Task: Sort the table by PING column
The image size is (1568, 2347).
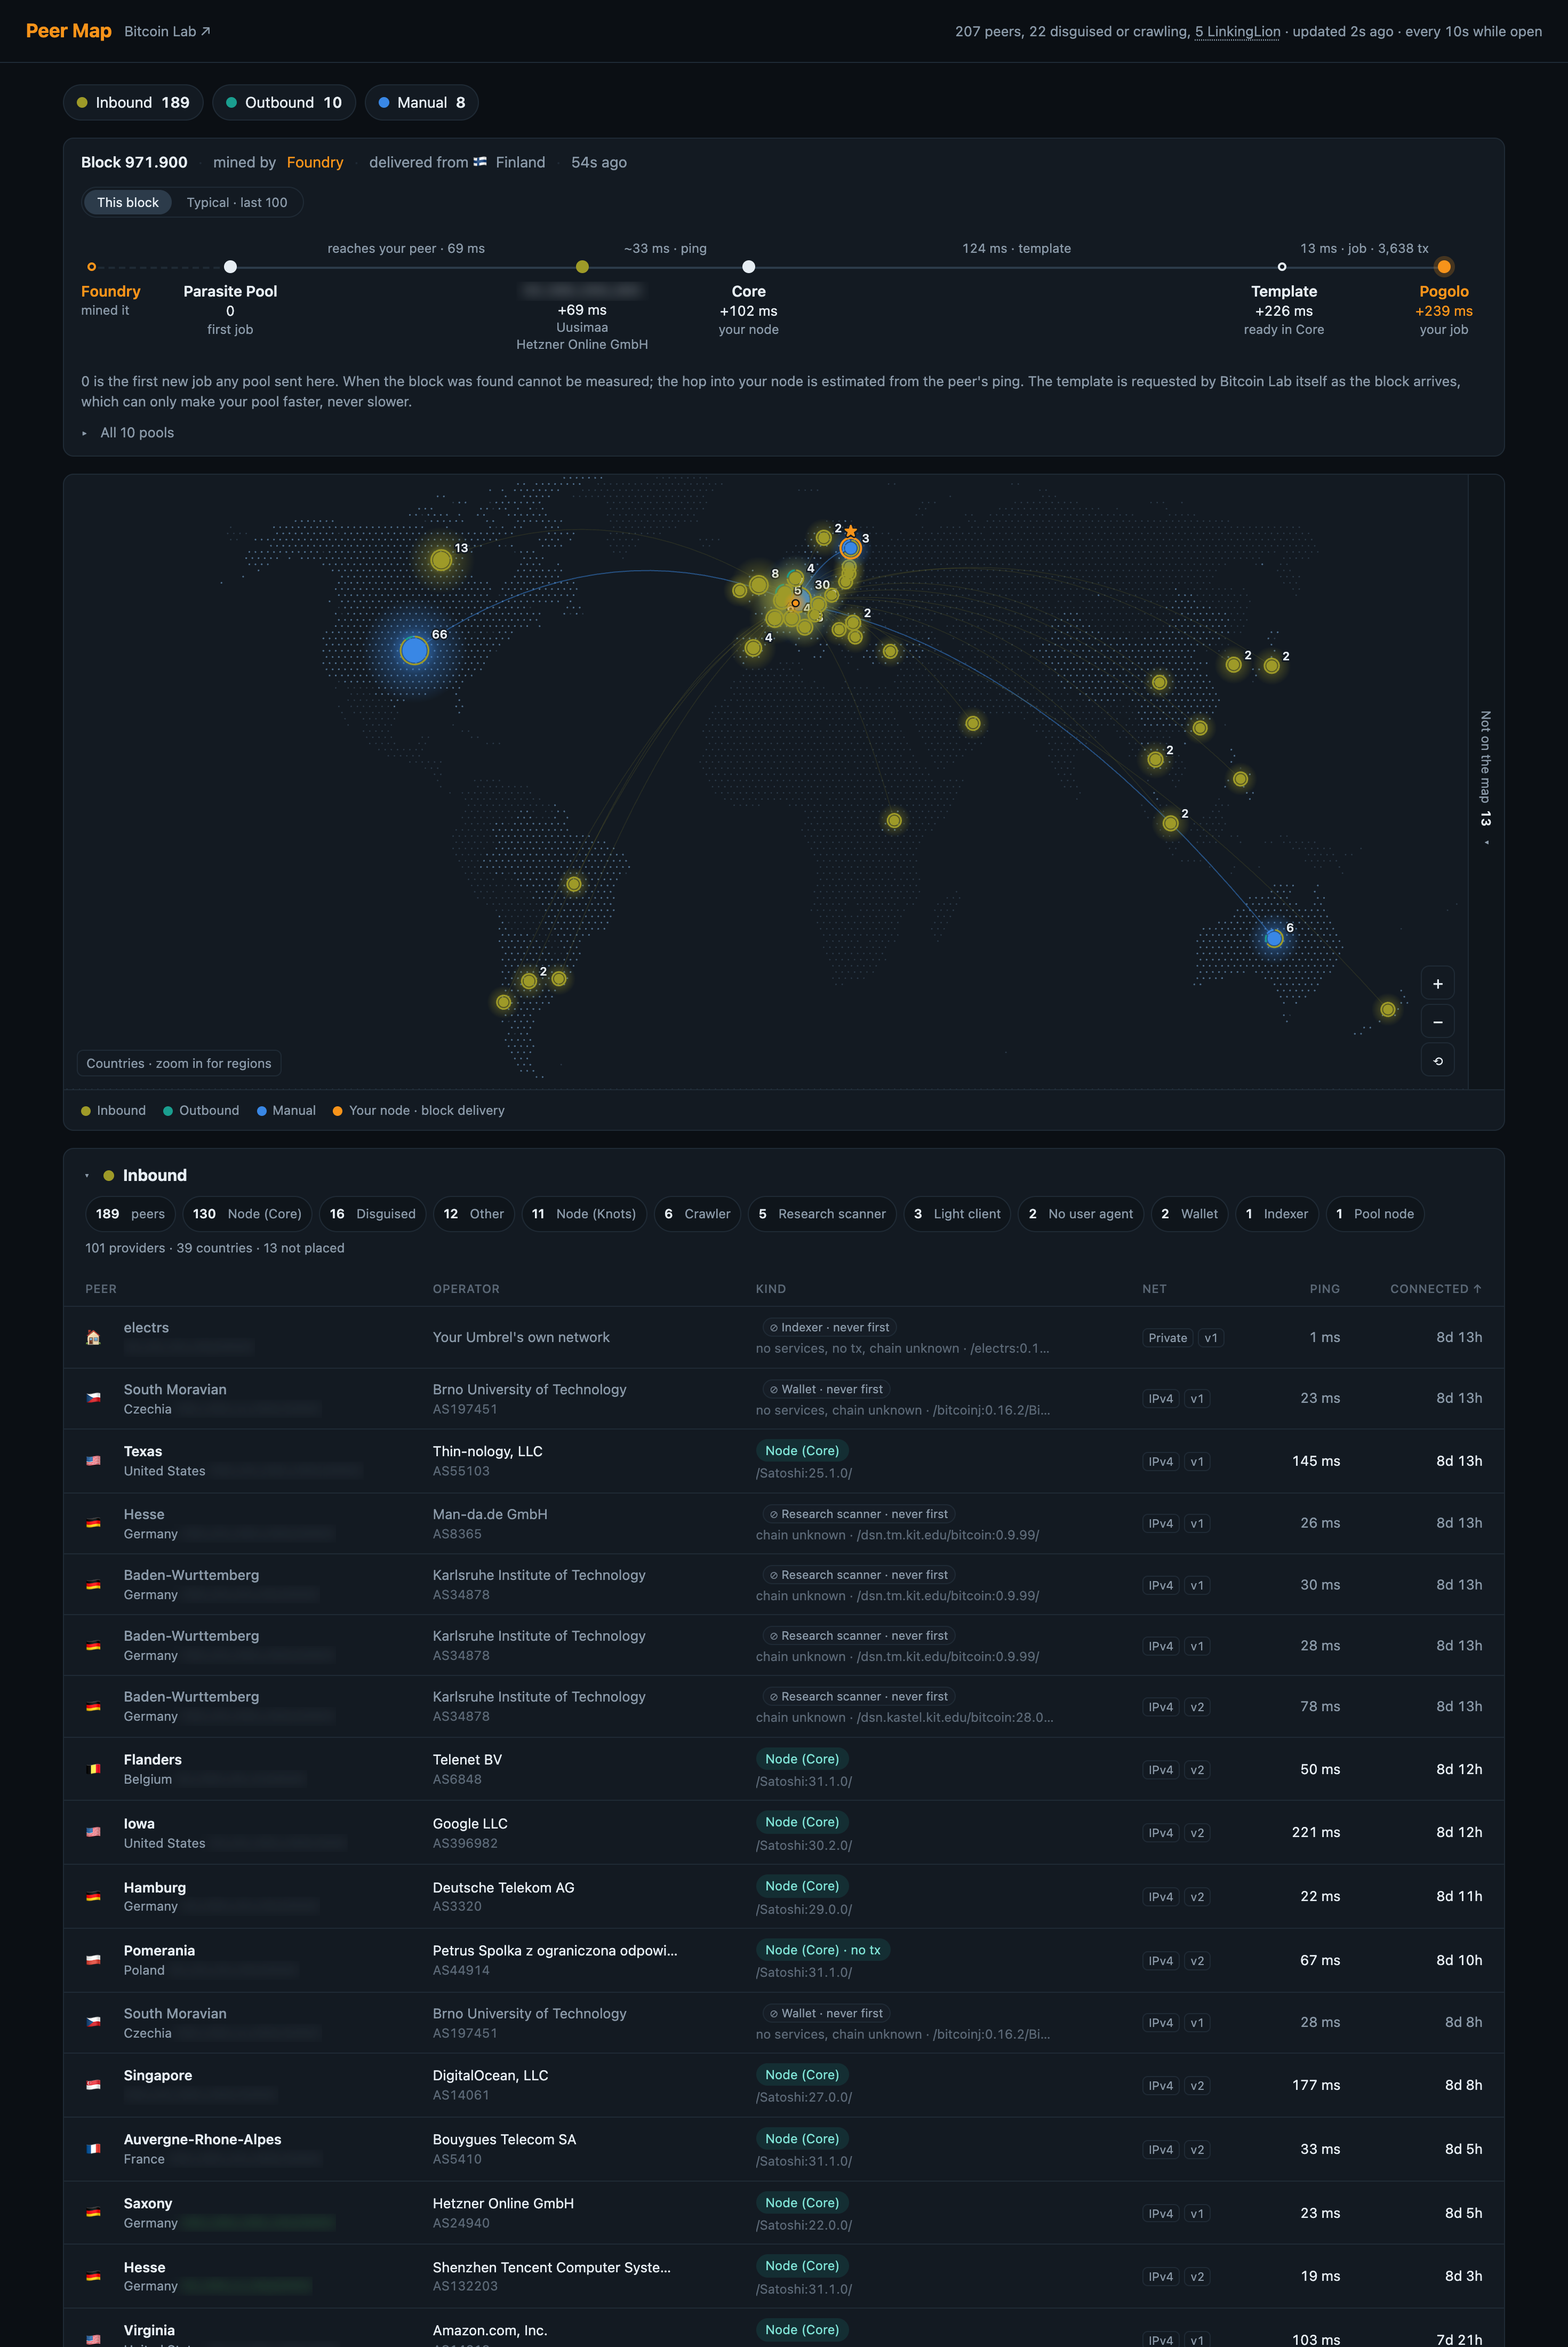Action: pyautogui.click(x=1324, y=1289)
